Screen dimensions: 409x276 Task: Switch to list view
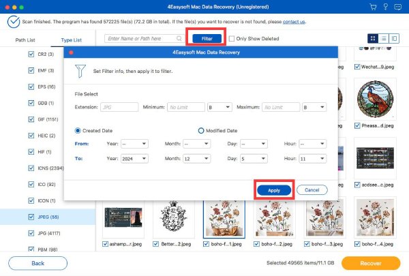click(383, 39)
